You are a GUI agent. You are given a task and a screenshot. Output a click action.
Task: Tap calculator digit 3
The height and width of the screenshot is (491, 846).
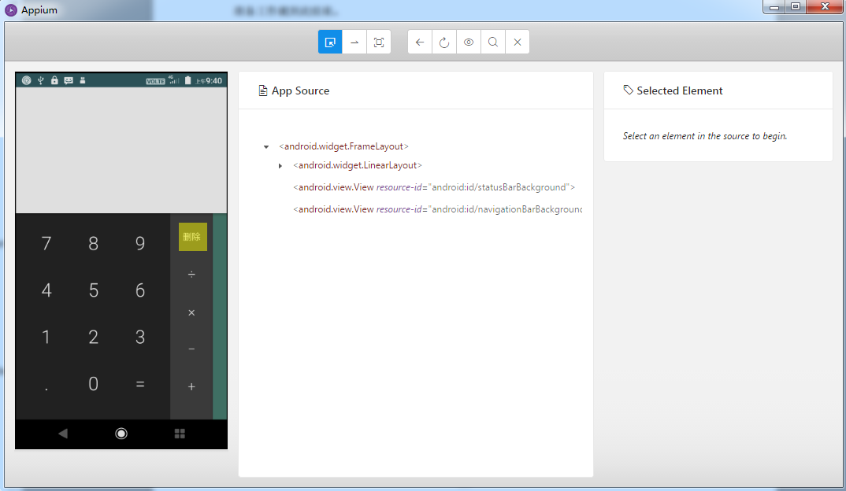(139, 338)
